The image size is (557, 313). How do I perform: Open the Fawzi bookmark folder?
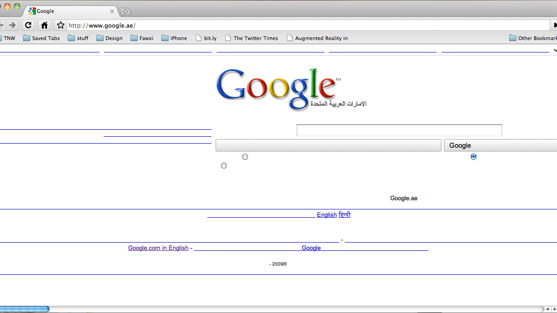[x=142, y=38]
